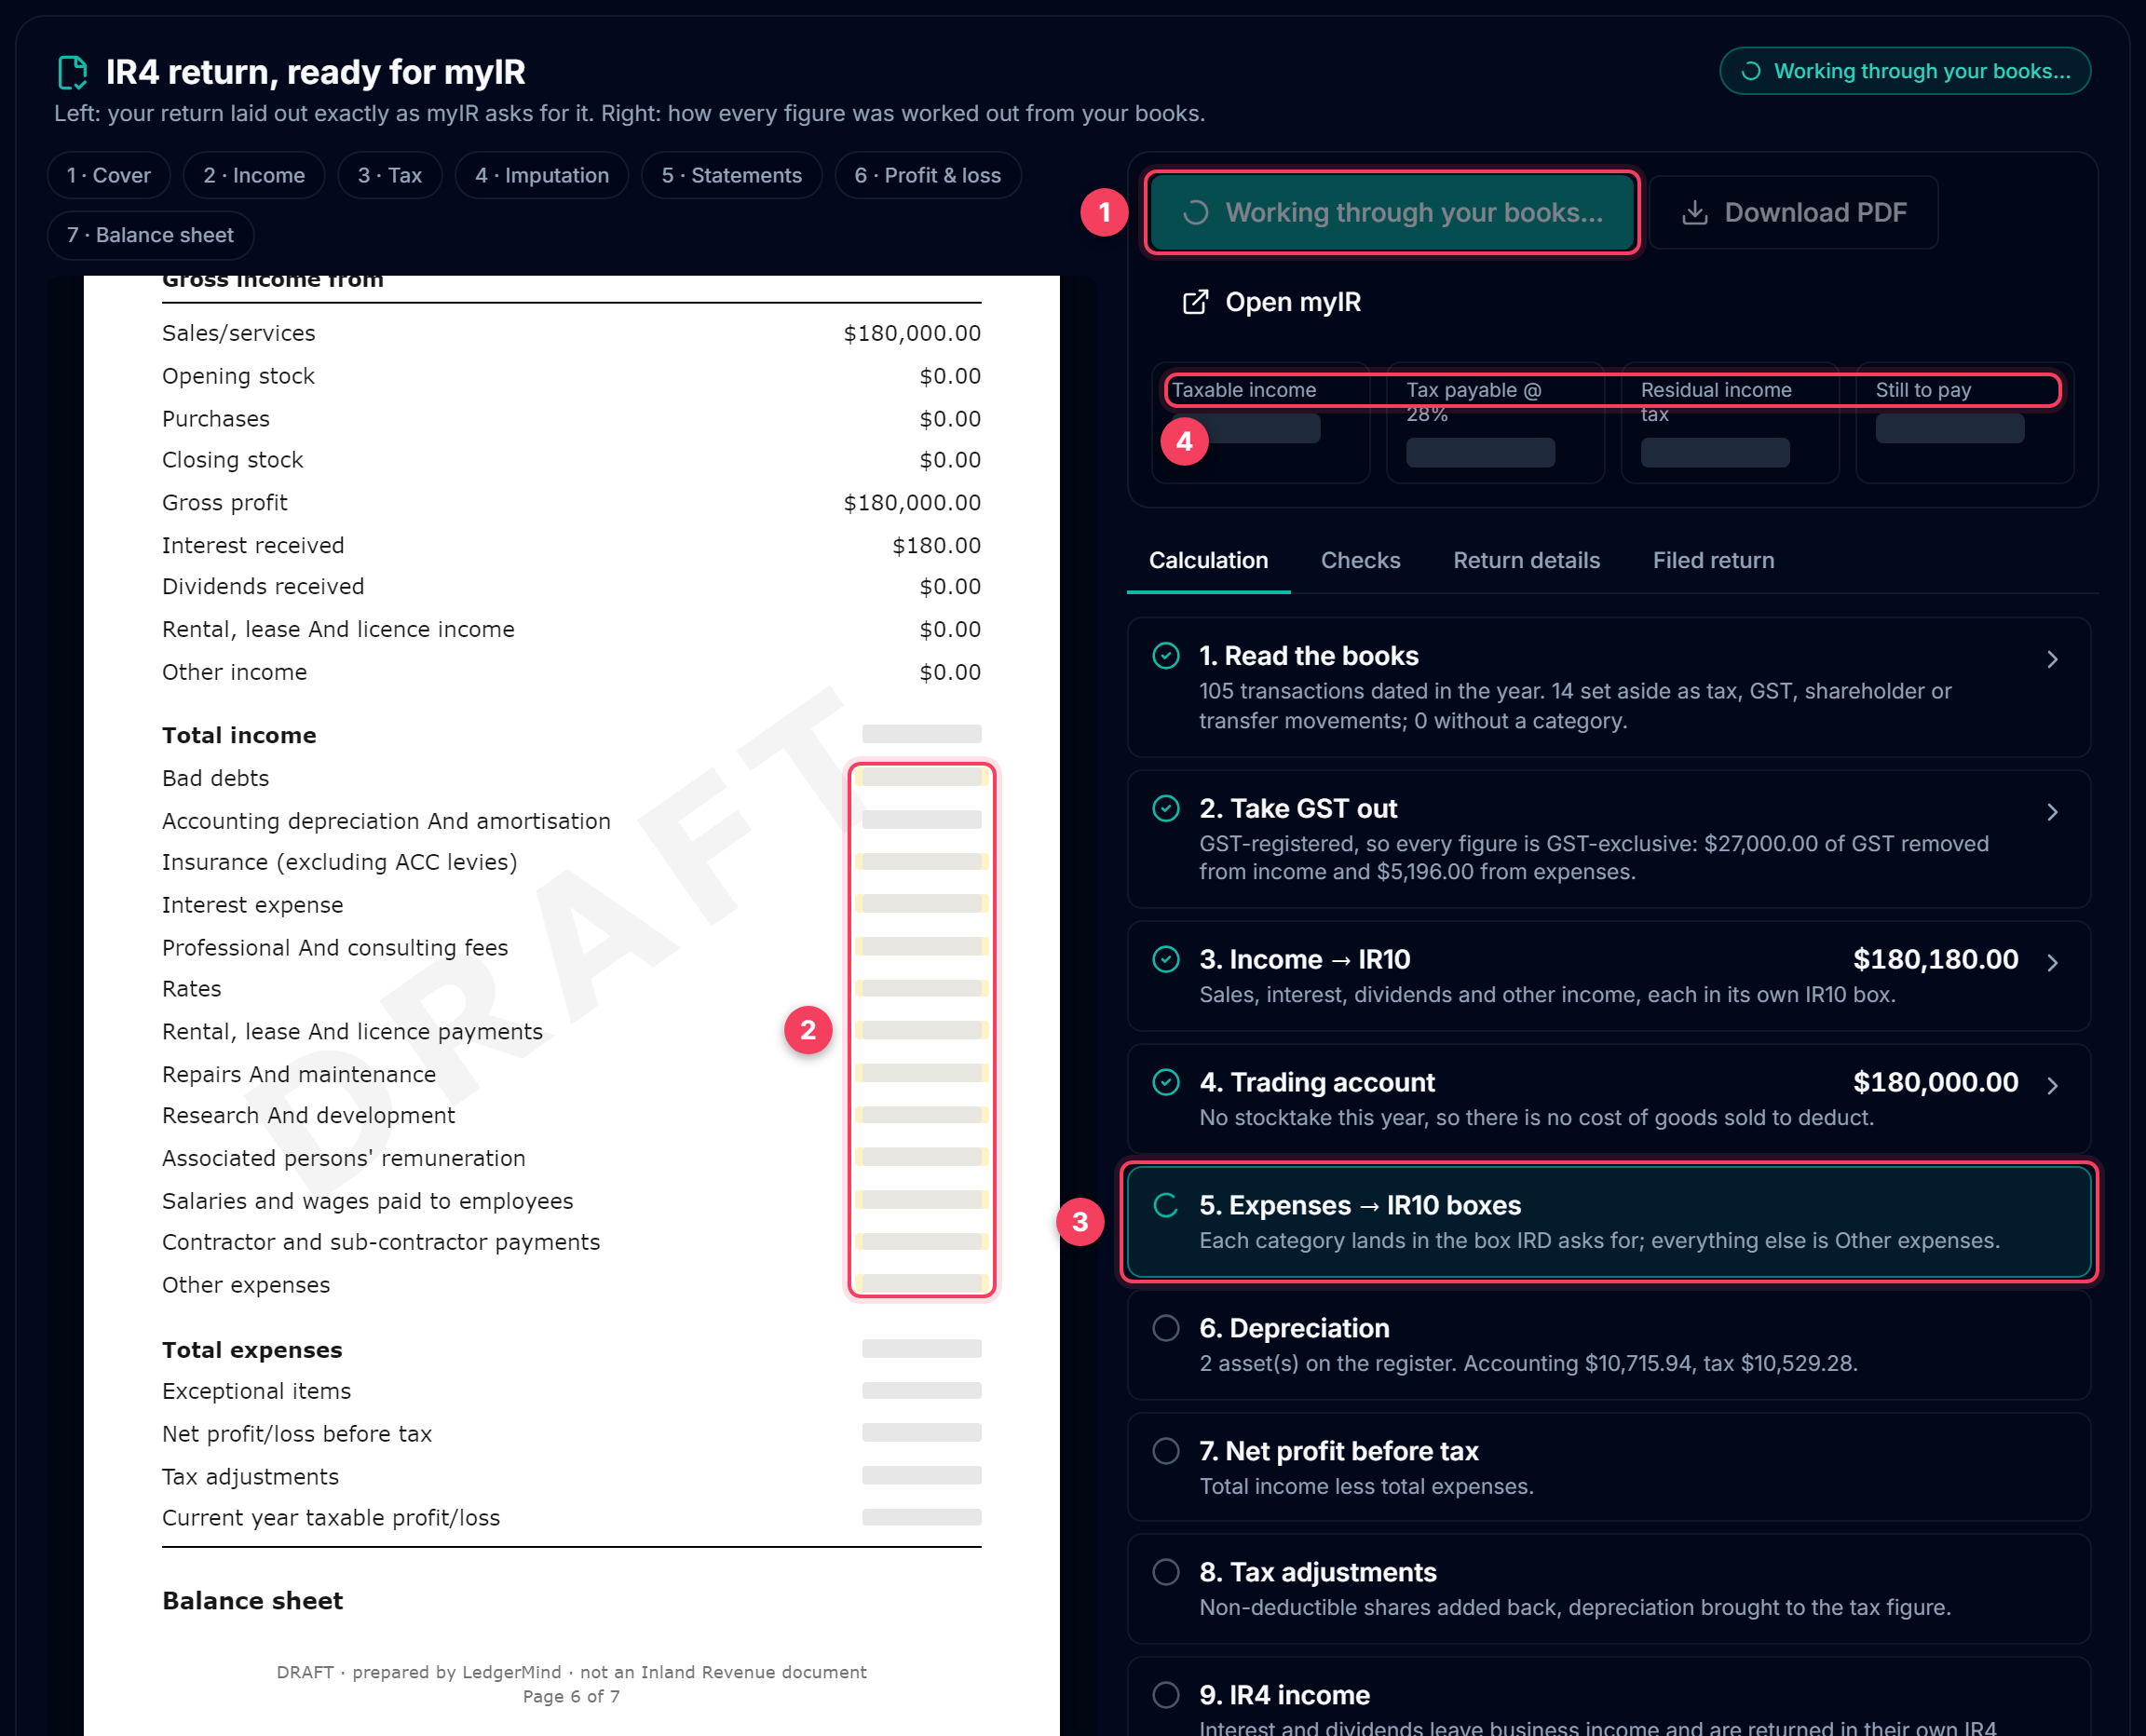This screenshot has height=1736, width=2146.
Task: Jump to the 2 · Income page
Action: (254, 175)
